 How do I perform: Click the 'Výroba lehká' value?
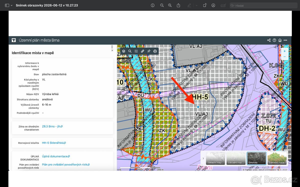50,94
